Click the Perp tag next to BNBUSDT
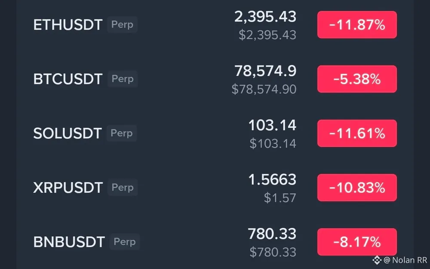Screen dimensions: 430x269 click(125, 241)
